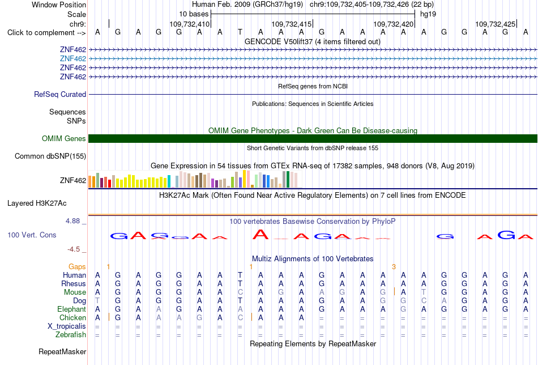The height and width of the screenshot is (365, 538).
Task: Click the hg19 label next to the scale bar
Action: pyautogui.click(x=428, y=14)
